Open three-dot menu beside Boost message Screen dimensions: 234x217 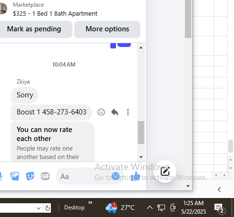[128, 112]
